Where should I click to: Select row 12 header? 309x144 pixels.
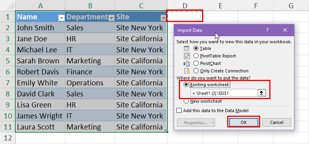pyautogui.click(x=8, y=138)
